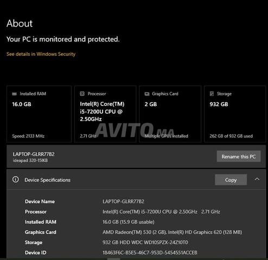Screen dimensions: 268x260
Task: Select Multiple GPUs installed text
Action: coord(166,136)
